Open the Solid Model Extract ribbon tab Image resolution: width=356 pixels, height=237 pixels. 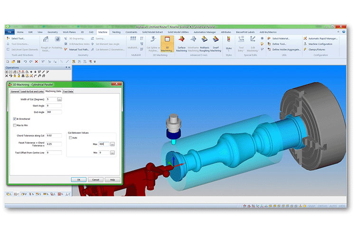point(152,32)
